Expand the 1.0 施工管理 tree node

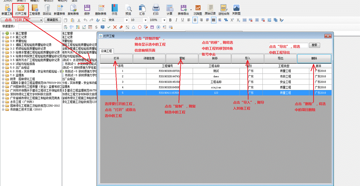point(3,33)
